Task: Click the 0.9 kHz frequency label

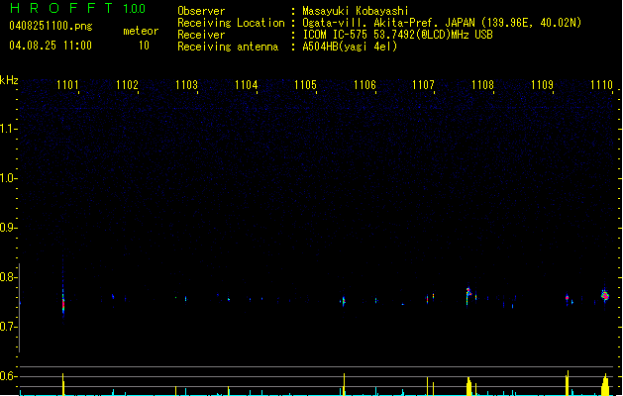Action: point(8,228)
